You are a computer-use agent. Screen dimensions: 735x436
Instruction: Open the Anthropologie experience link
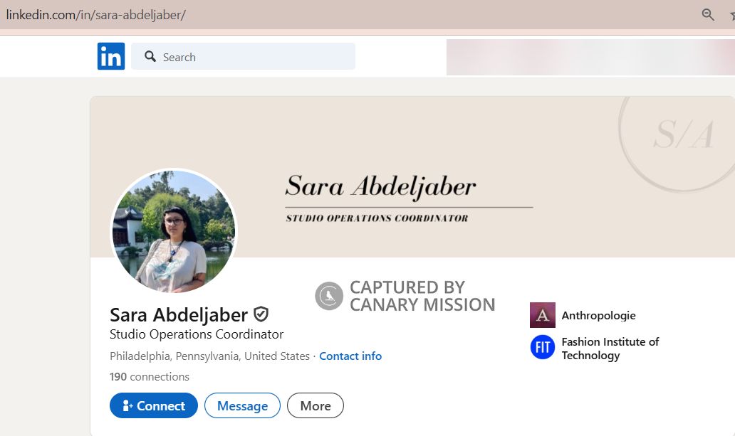[598, 315]
